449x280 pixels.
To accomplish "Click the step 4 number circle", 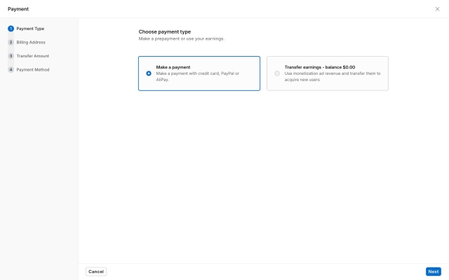I will 11,70.
